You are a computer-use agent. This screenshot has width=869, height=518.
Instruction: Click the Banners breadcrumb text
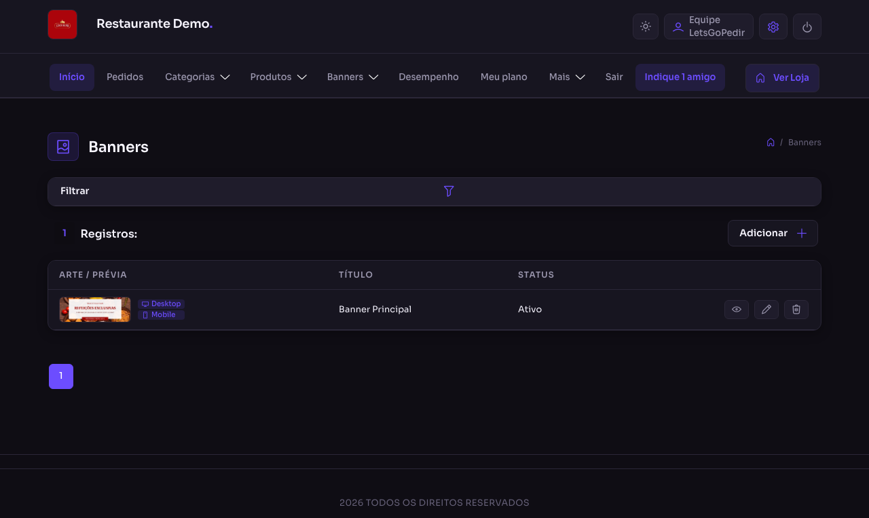[x=805, y=143]
